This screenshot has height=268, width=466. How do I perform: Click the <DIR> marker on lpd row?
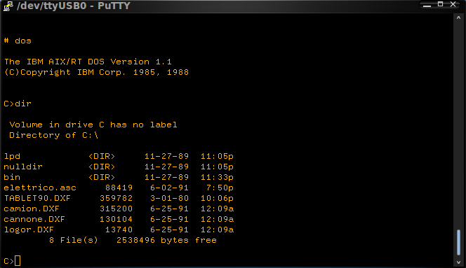coord(102,156)
